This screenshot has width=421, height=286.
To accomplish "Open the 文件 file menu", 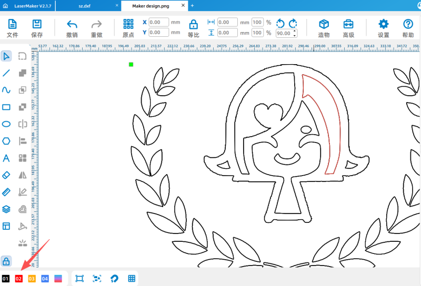I will pos(12,28).
